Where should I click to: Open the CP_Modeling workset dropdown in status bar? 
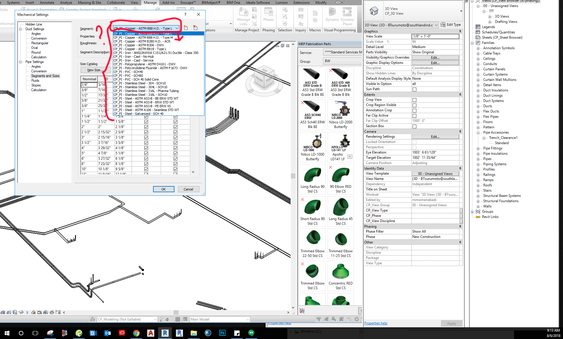(155, 319)
